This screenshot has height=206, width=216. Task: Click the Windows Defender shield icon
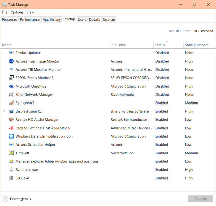11,136
